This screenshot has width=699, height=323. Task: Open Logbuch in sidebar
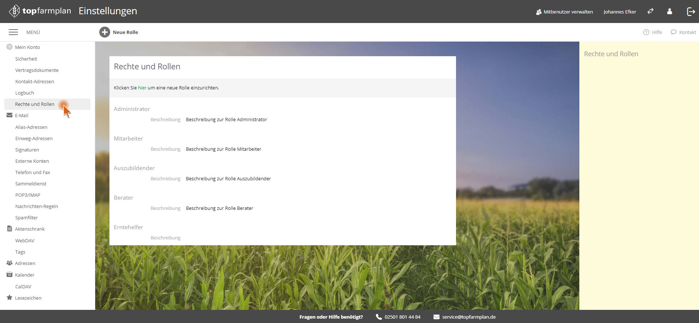pyautogui.click(x=24, y=93)
